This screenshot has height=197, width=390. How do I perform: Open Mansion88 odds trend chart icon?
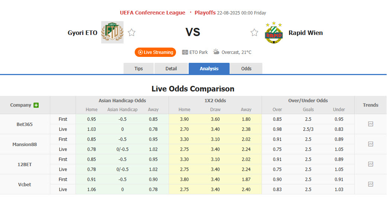370,144
